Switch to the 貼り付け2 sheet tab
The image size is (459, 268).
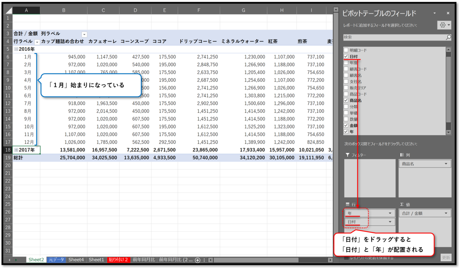click(x=118, y=260)
